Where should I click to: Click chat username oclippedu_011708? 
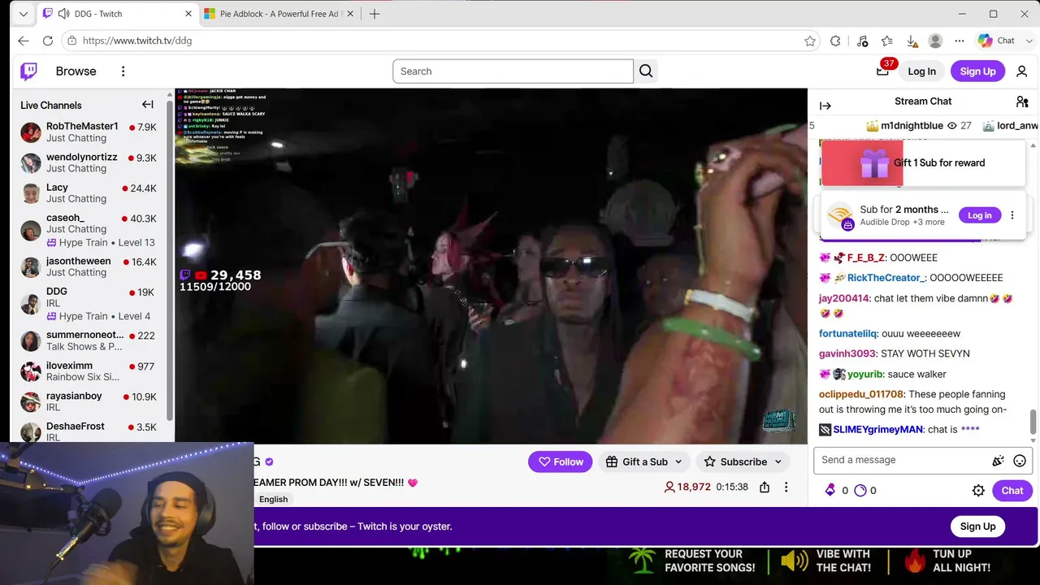tap(861, 395)
